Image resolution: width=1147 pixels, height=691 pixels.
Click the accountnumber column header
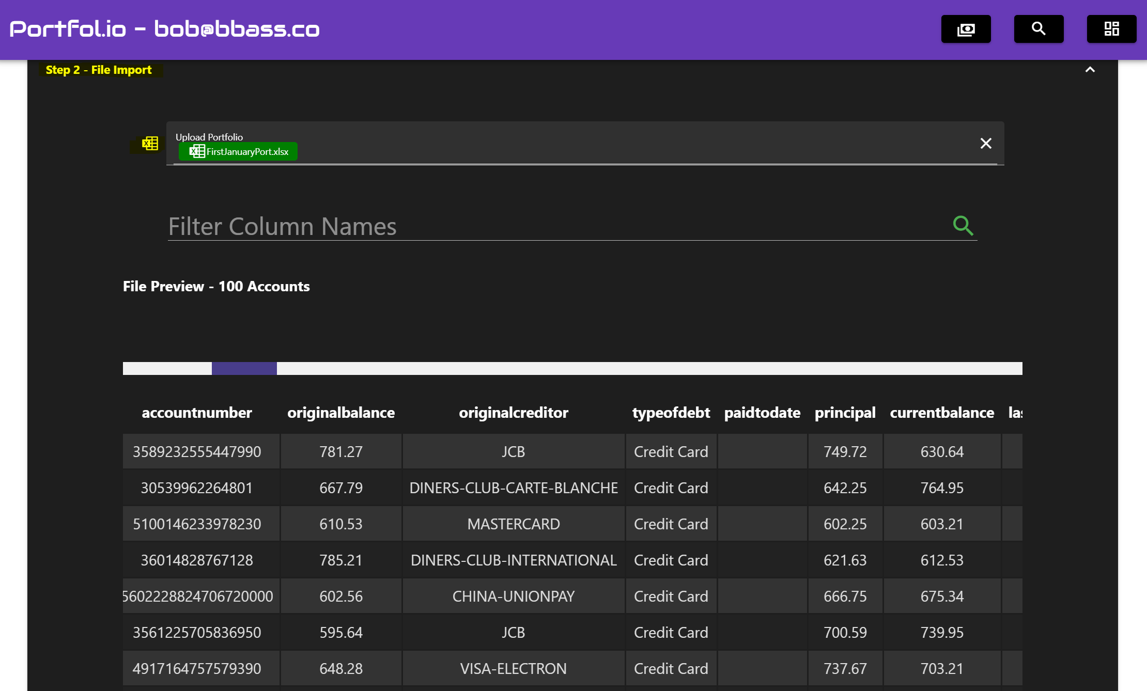point(196,413)
